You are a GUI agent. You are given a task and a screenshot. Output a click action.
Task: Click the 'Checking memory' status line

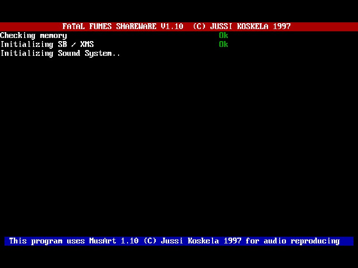pyautogui.click(x=34, y=35)
